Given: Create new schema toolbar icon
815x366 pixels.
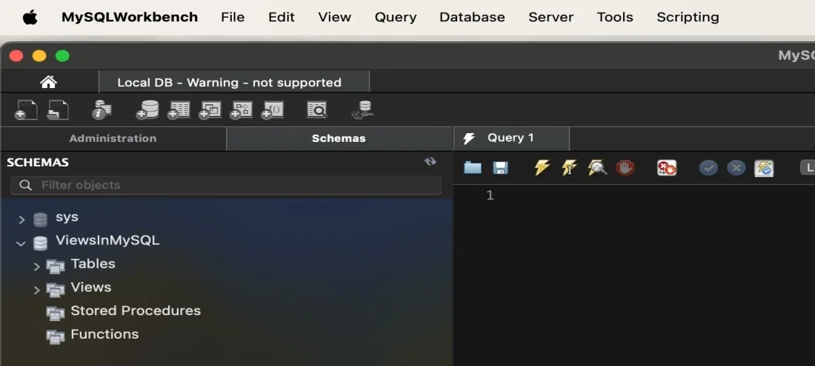Looking at the screenshot, I should [147, 110].
